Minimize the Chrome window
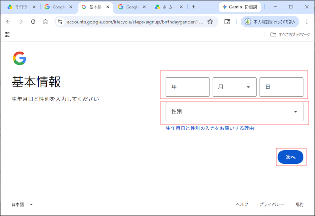315x216 pixels. pyautogui.click(x=275, y=7)
